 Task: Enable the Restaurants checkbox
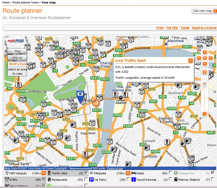point(86,179)
